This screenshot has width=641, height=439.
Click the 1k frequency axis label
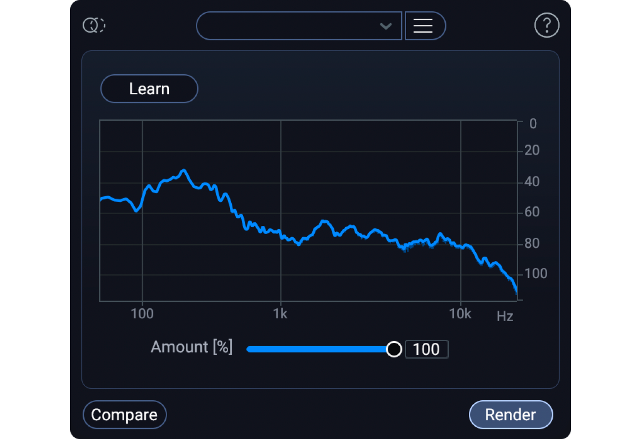pyautogui.click(x=280, y=314)
